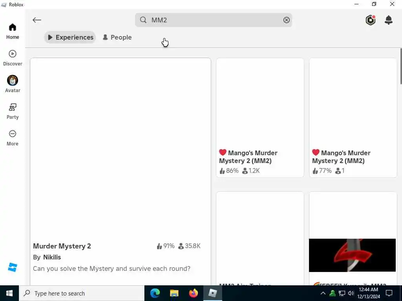Click the Murder Mystery 2 description text

click(111, 268)
